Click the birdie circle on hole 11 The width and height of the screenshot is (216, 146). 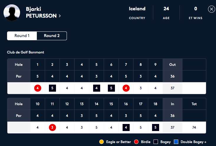(x=52, y=127)
